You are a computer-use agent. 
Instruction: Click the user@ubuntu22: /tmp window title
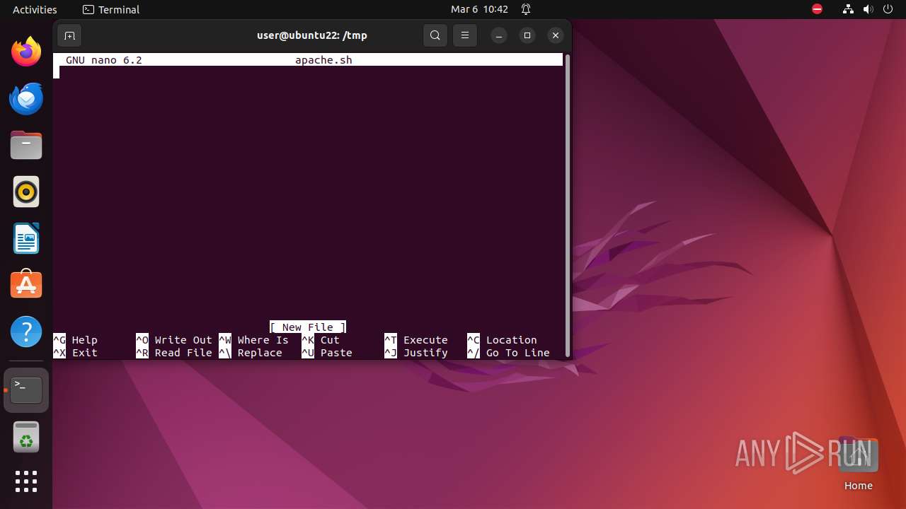[x=312, y=35]
